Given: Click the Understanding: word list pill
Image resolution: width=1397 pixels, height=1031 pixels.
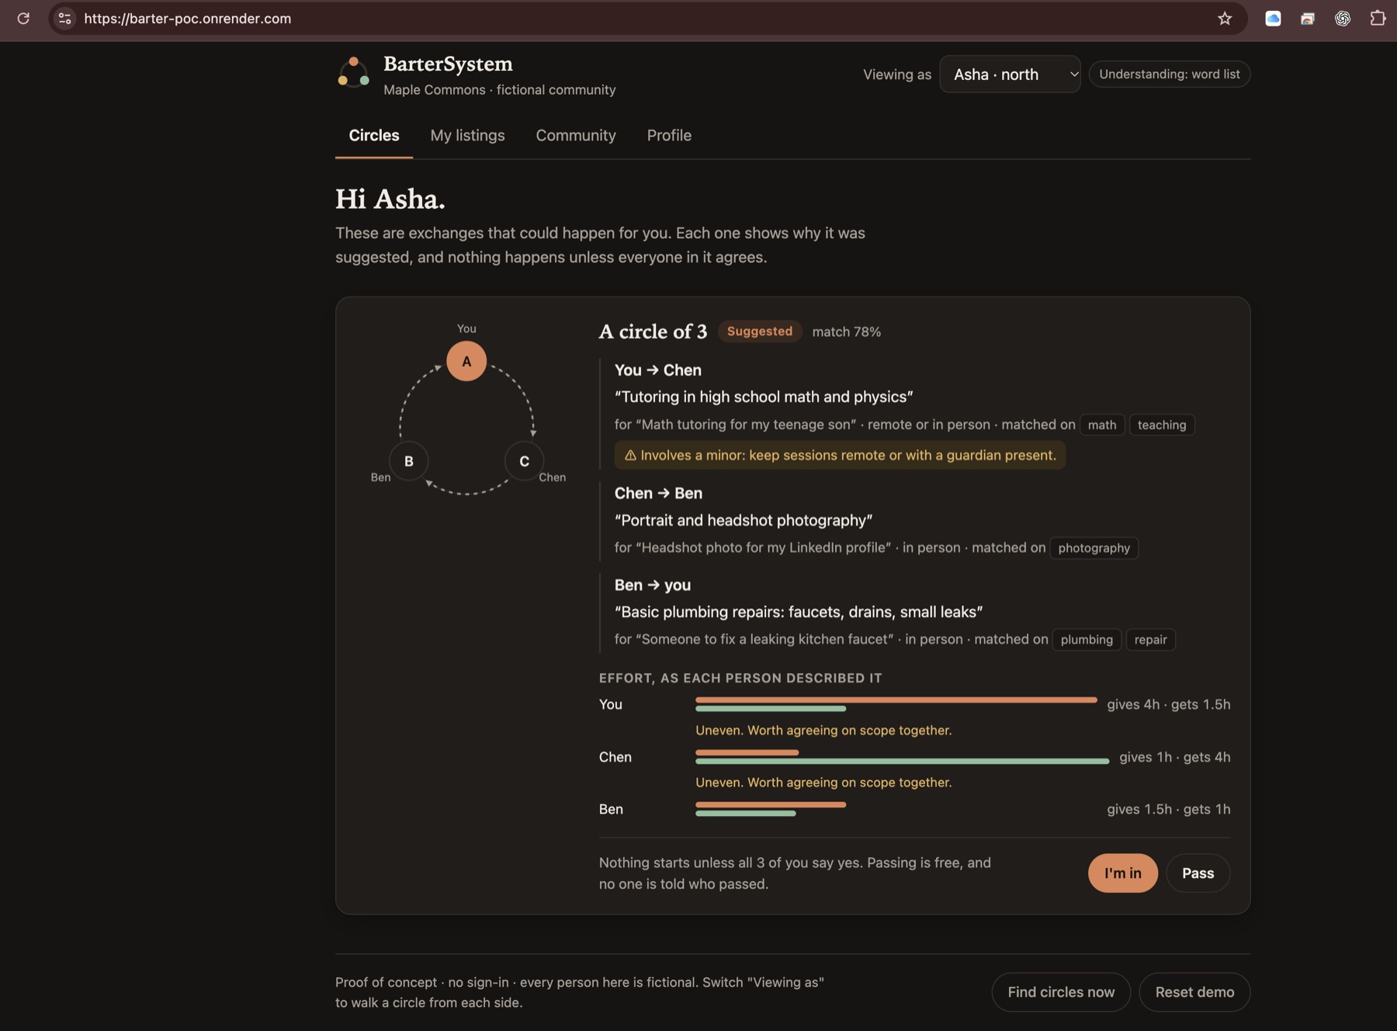Looking at the screenshot, I should (1169, 75).
